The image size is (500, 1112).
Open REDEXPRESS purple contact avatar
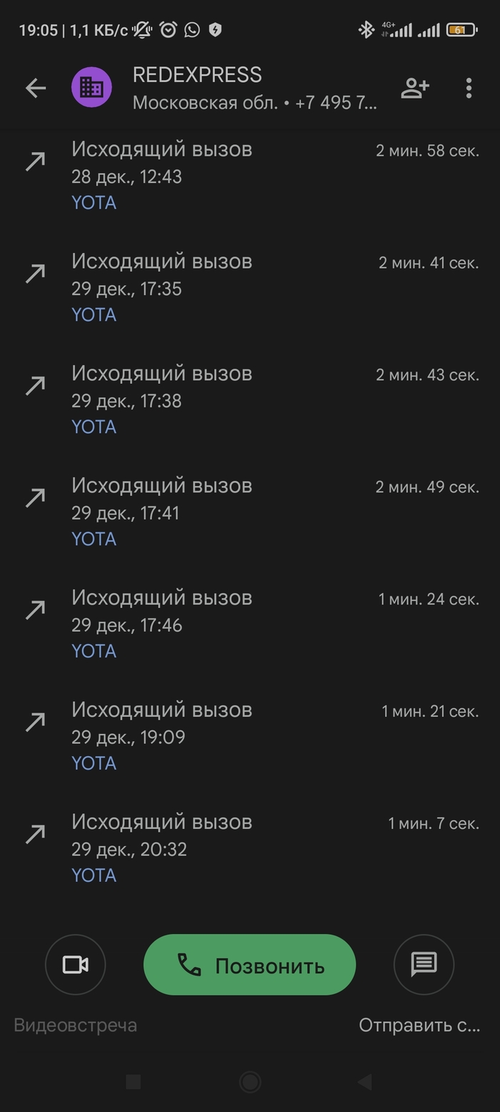point(91,88)
